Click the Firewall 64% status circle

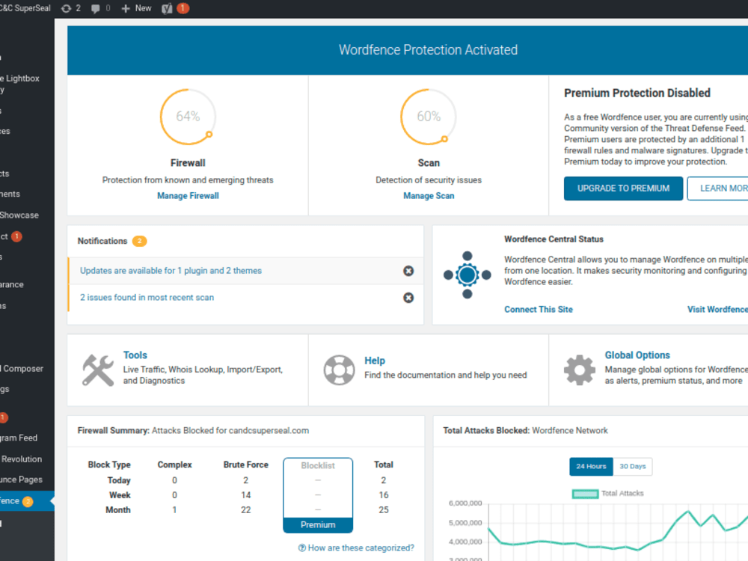(188, 117)
